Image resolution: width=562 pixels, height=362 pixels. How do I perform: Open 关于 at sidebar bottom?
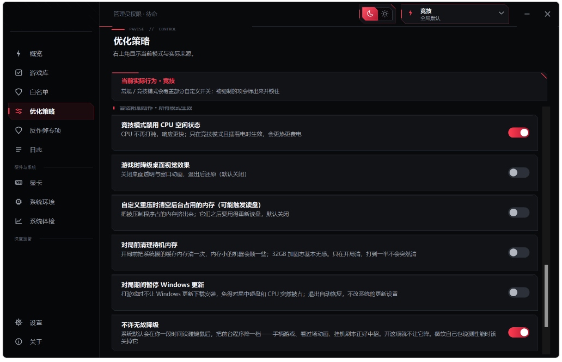(51, 341)
